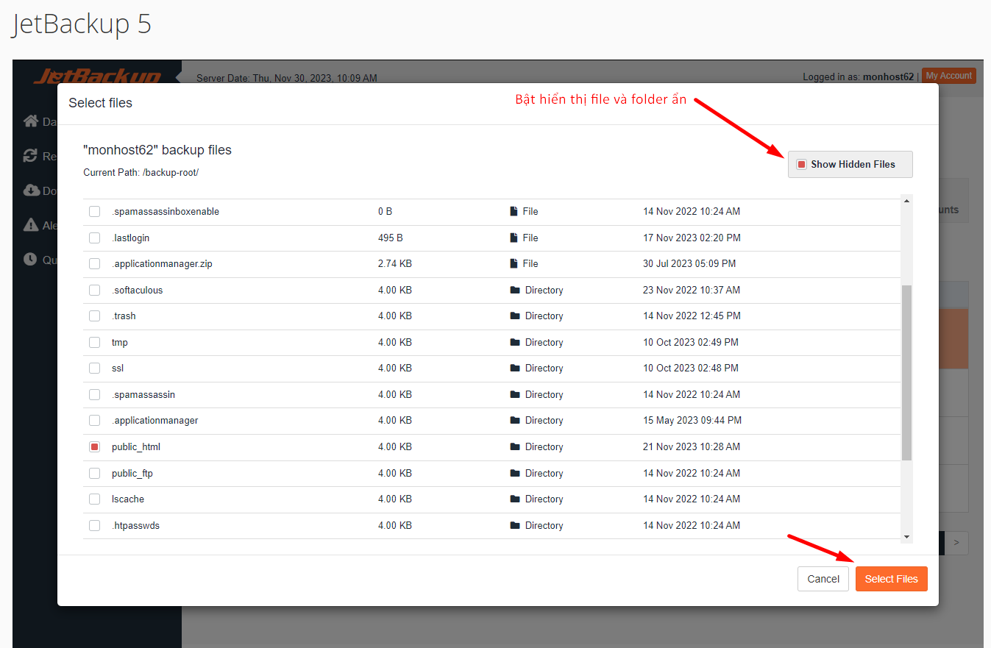
Task: Click the .spamassassinboxenable file name
Action: tap(166, 211)
